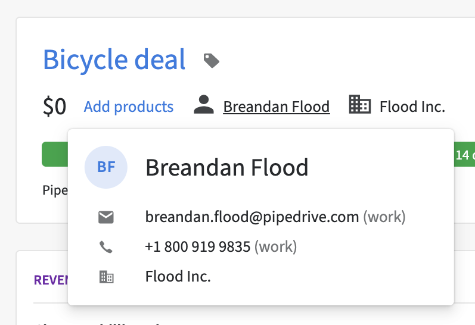Click the tag icon beside Bicycle deal
The width and height of the screenshot is (475, 325).
point(211,61)
